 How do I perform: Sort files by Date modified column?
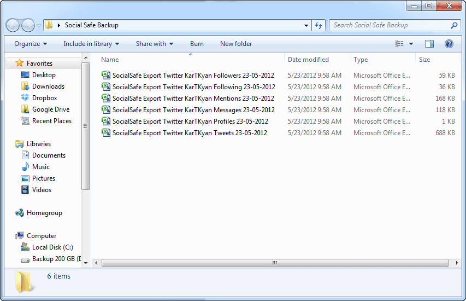point(308,60)
